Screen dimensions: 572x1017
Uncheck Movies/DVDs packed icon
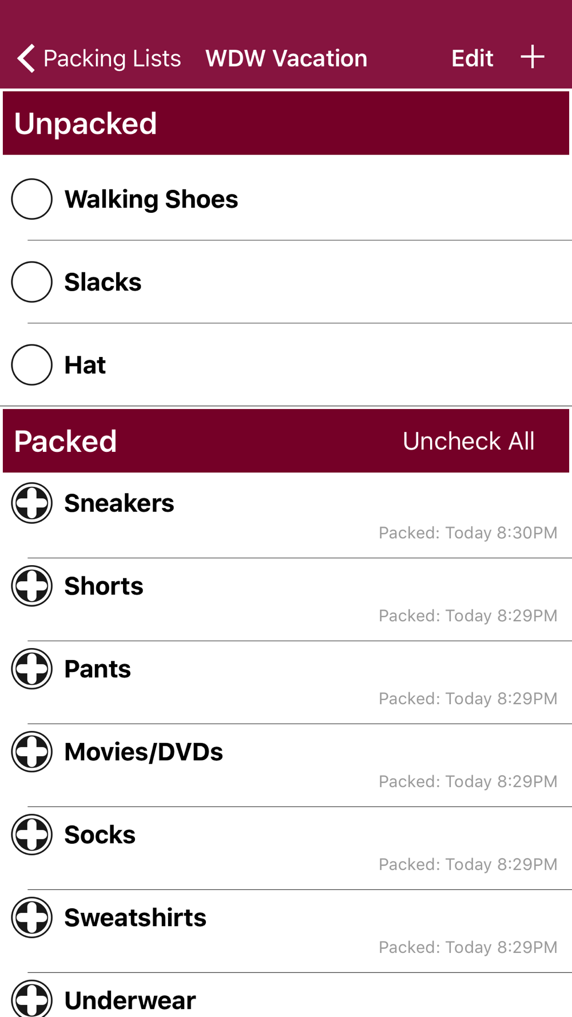[32, 752]
